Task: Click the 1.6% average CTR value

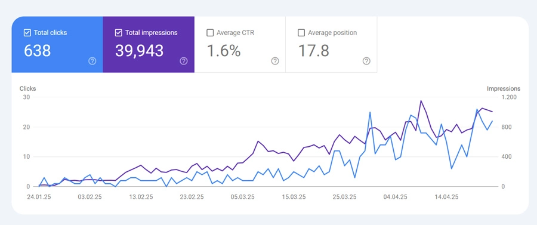Action: pos(224,51)
